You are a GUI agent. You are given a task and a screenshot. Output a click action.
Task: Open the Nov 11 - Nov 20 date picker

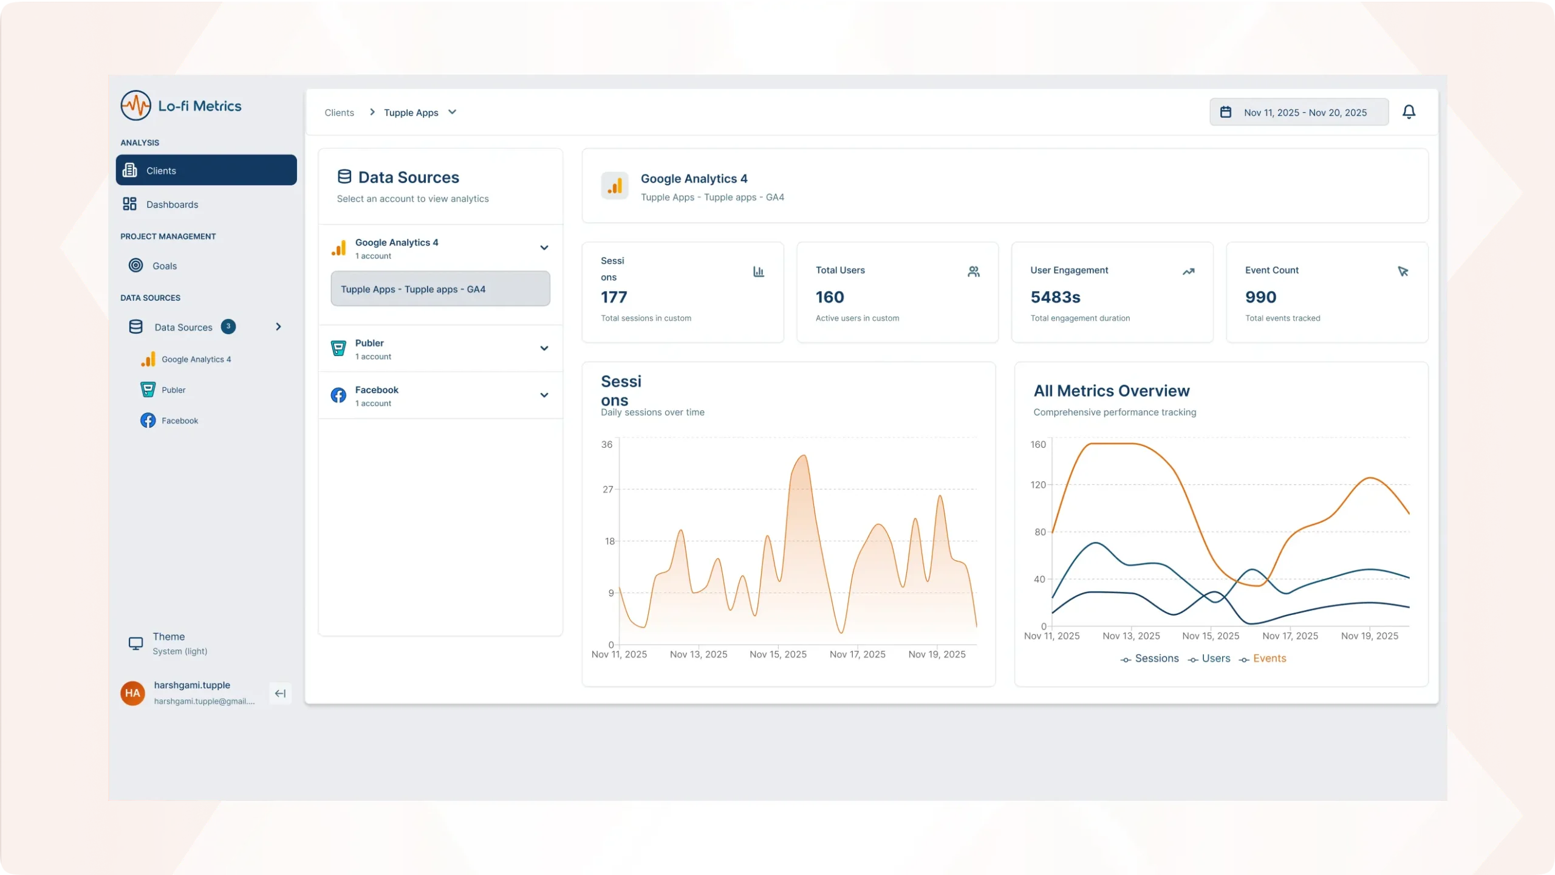[x=1299, y=112]
